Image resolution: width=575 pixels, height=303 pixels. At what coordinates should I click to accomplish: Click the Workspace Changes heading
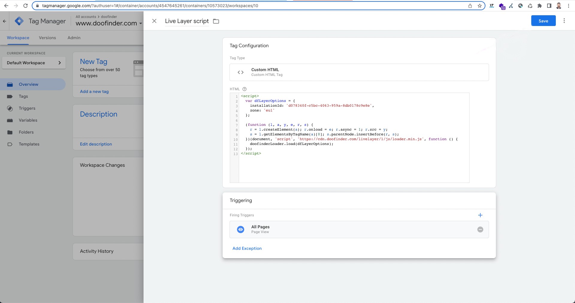[102, 165]
